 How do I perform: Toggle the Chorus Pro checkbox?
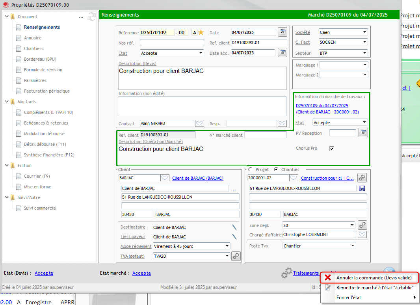coord(332,149)
